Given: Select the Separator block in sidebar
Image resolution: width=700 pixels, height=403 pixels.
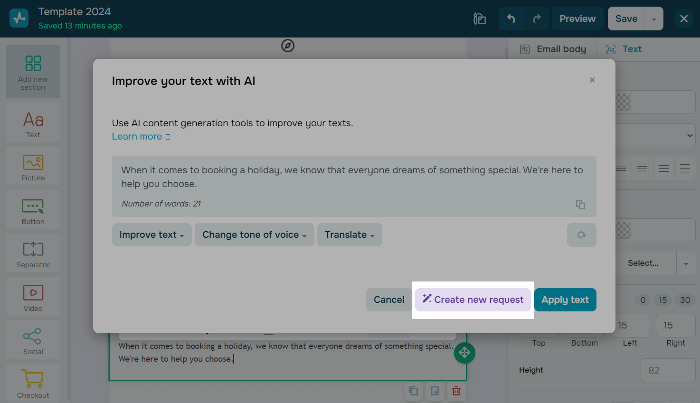Looking at the screenshot, I should pyautogui.click(x=33, y=253).
